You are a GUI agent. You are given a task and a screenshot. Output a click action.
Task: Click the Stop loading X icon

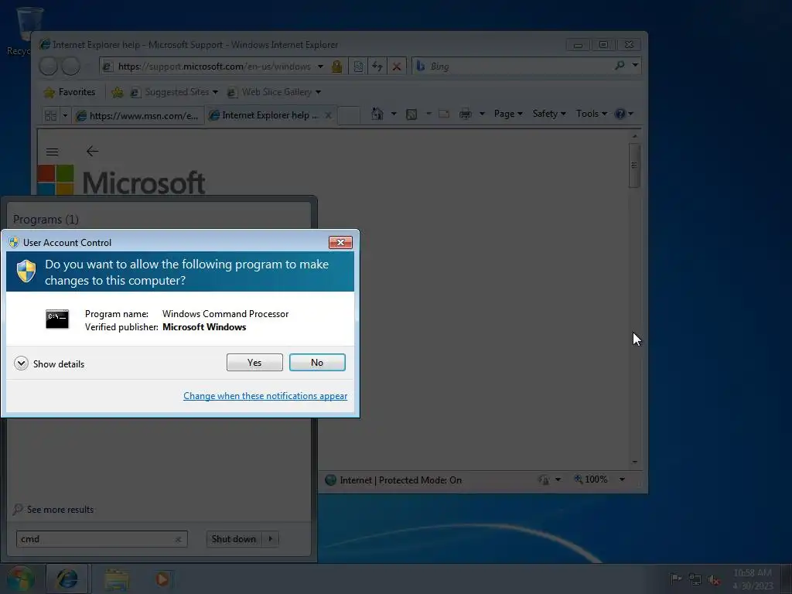[397, 67]
